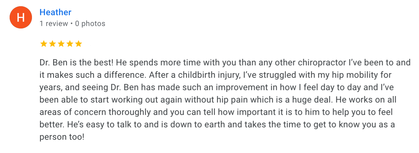Click the "1 review" count text
Screen dimensions: 419x153
coord(54,24)
